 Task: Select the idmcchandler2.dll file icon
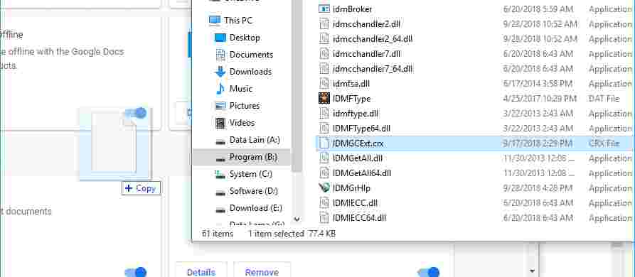[324, 24]
